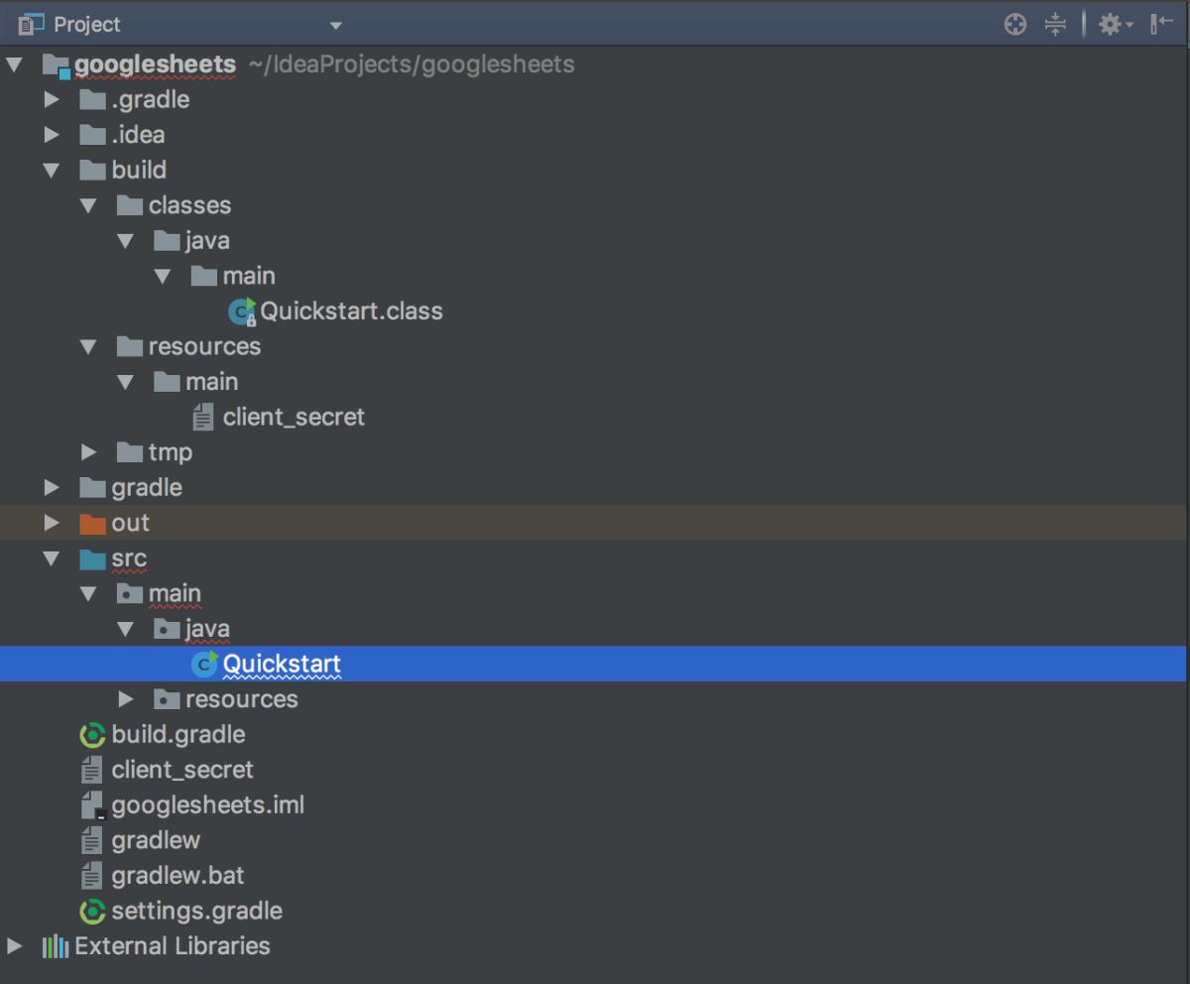Click the selected Quickstart class icon
Viewport: 1190px width, 984px height.
tap(204, 664)
